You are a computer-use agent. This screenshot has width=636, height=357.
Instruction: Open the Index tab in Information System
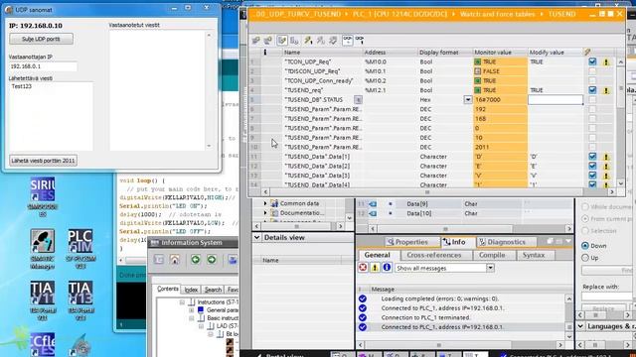click(x=191, y=290)
